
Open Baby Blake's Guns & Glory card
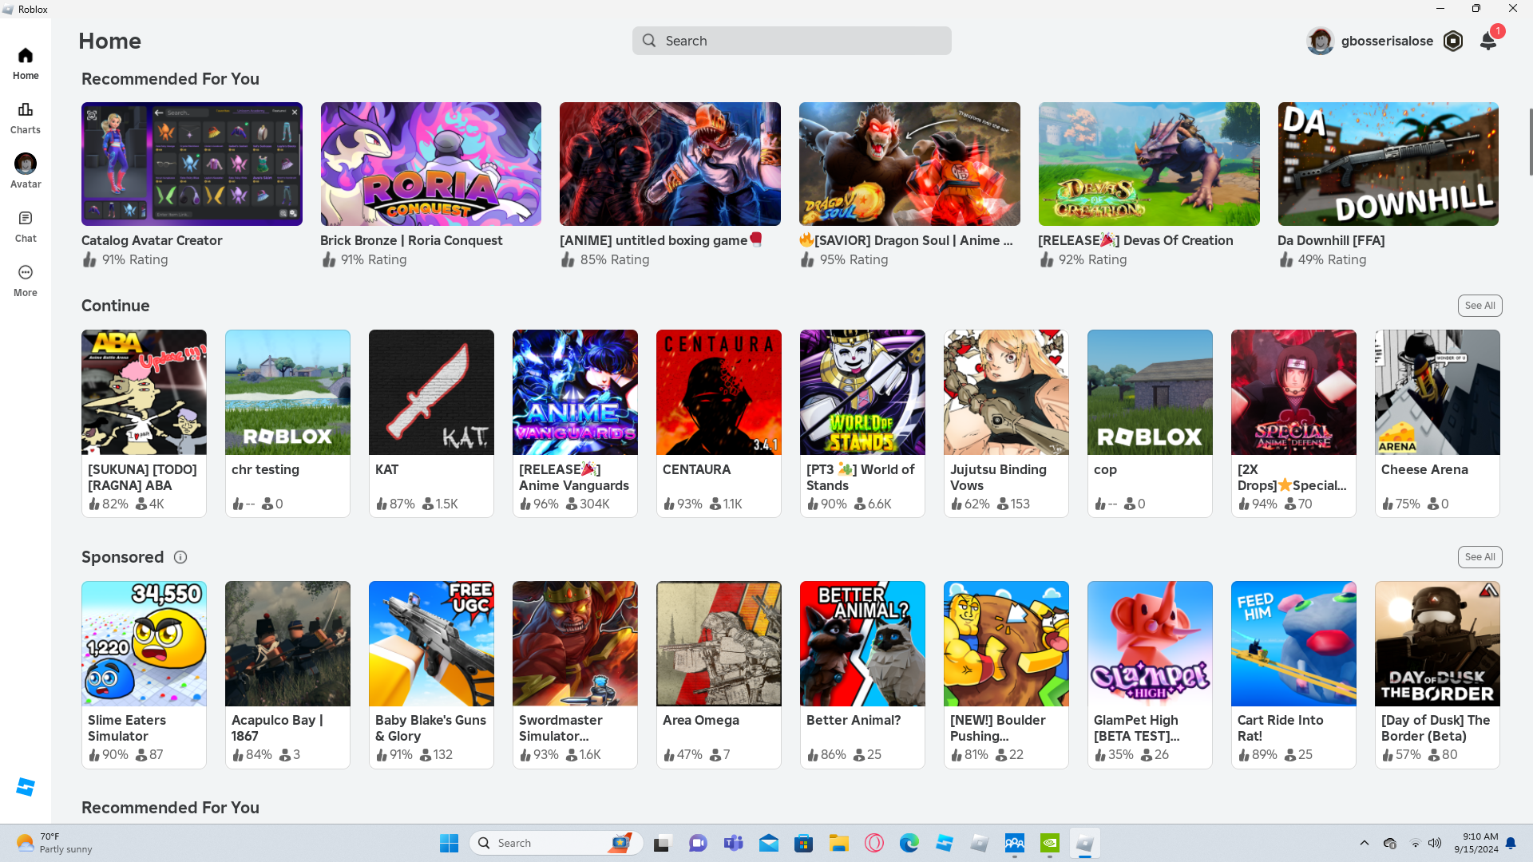pyautogui.click(x=431, y=674)
